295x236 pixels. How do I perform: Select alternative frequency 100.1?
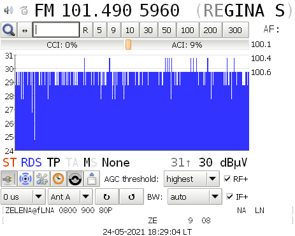click(261, 45)
